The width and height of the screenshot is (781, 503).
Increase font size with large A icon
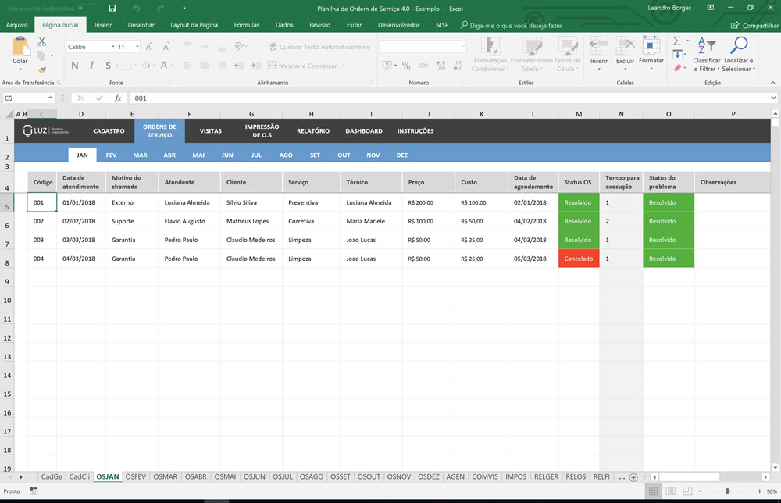coord(149,47)
